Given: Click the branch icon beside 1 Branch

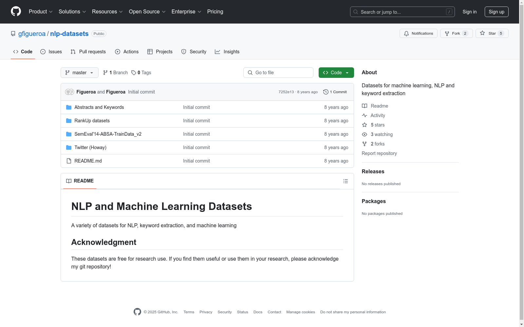Looking at the screenshot, I should (105, 73).
